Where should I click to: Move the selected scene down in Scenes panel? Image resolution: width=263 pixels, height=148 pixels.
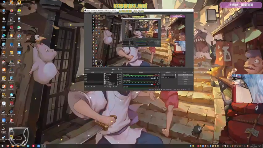click(x=94, y=86)
